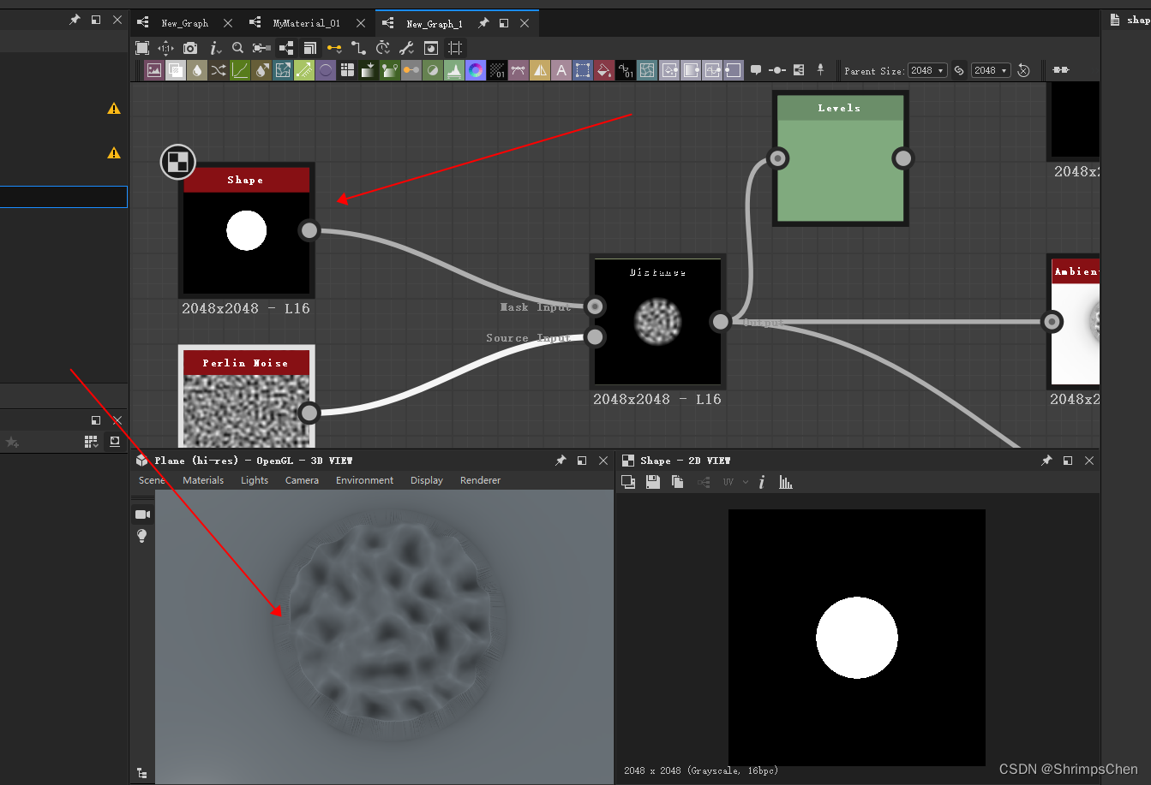
Task: Open the link style dropdown arrow in toolbar
Action: tap(340, 54)
